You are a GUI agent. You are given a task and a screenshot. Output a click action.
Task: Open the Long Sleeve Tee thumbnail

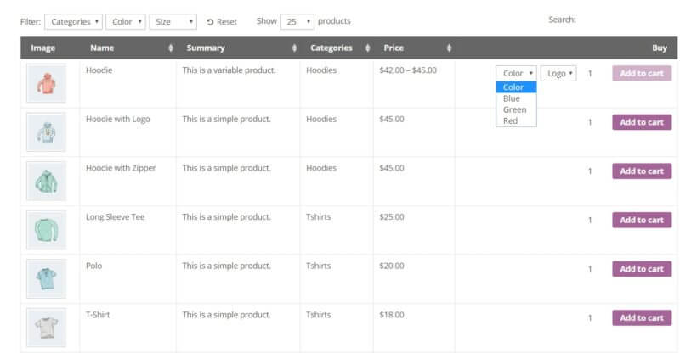click(46, 230)
